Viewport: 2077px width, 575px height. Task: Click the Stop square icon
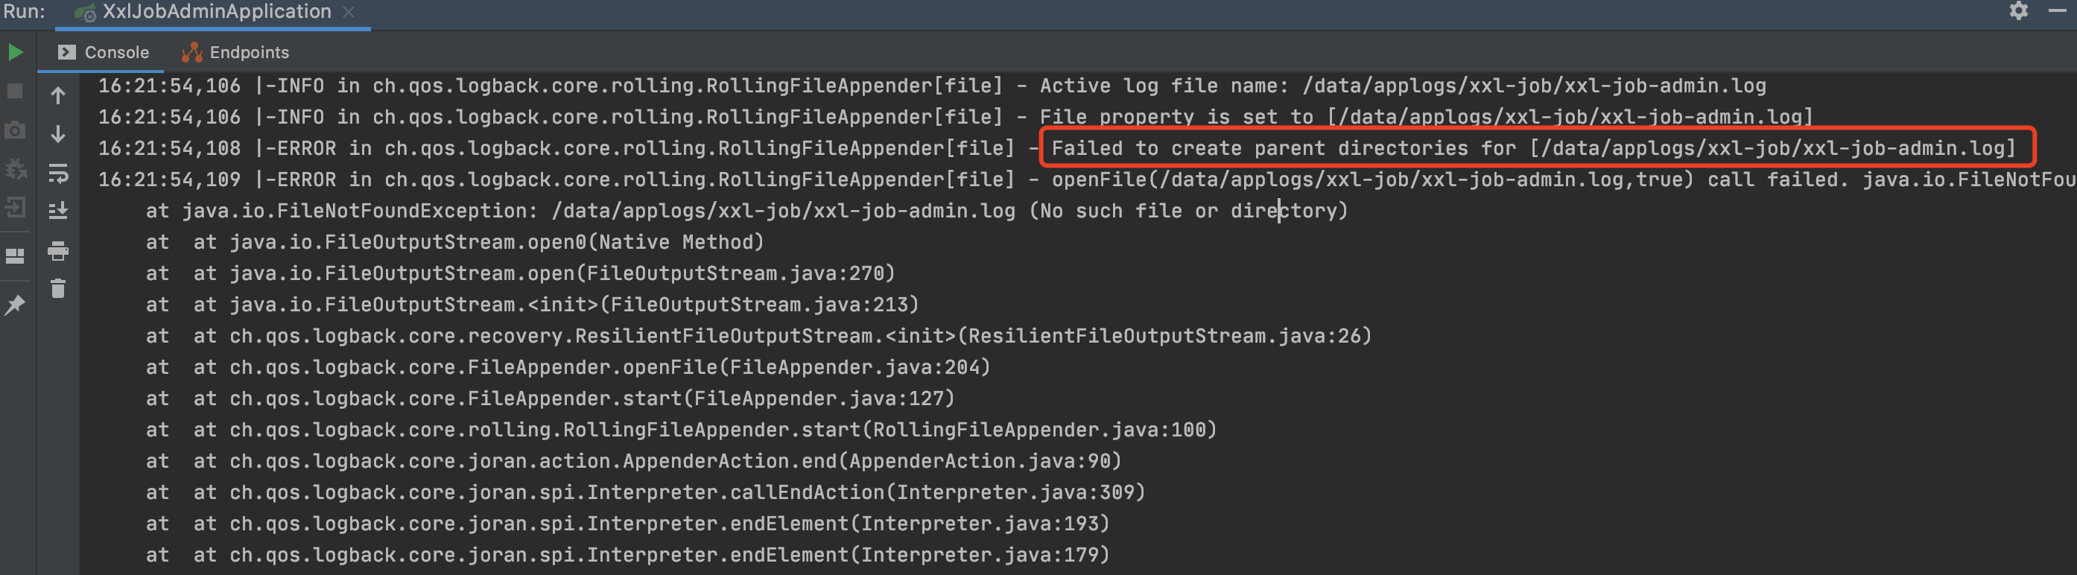pyautogui.click(x=14, y=90)
